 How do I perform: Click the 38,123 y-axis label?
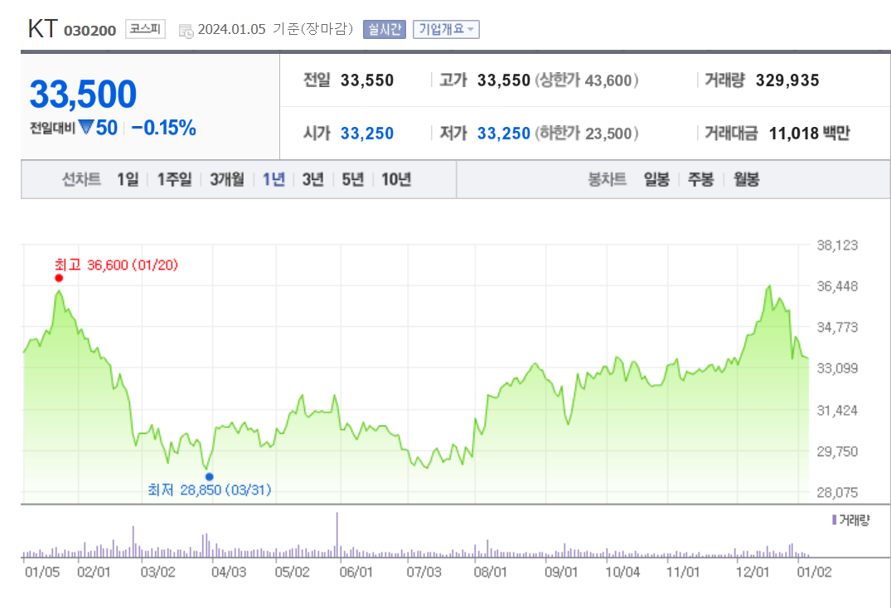tap(837, 246)
